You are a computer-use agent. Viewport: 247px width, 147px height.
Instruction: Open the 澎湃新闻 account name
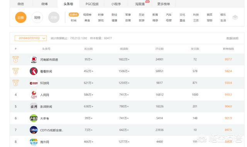click(x=46, y=107)
